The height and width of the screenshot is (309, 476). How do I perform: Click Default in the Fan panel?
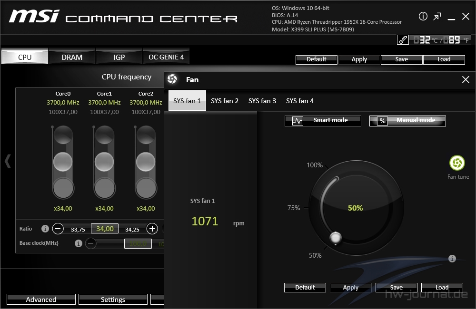click(x=305, y=288)
